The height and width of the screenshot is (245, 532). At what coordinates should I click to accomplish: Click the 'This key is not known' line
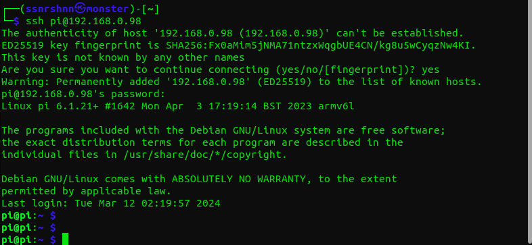123,57
